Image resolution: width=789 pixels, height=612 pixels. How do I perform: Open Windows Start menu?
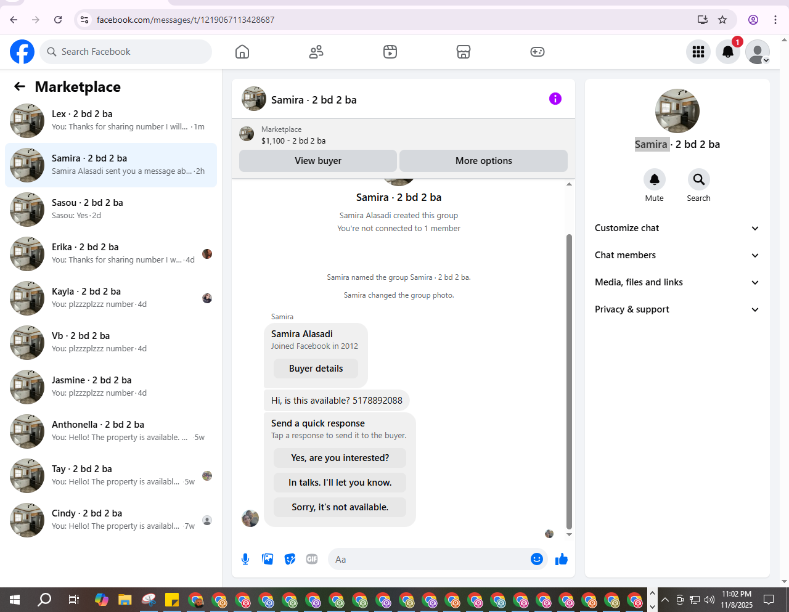point(15,600)
